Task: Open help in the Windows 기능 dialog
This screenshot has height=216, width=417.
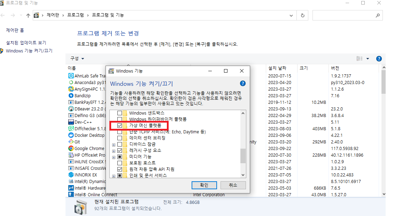Action: [242, 83]
